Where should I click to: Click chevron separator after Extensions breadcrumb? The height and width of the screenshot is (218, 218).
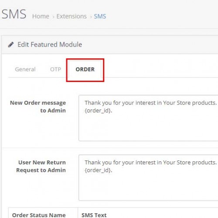91,17
